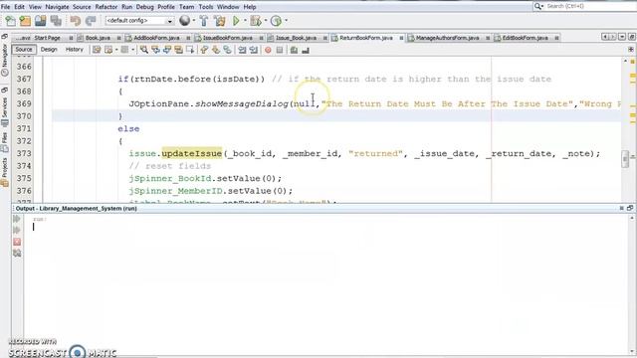The width and height of the screenshot is (637, 358).
Task: Click the Uncomment editor toolbar icon
Action: (306, 50)
